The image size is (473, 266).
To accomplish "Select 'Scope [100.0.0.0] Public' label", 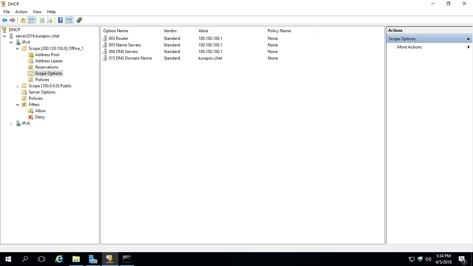I will 50,86.
